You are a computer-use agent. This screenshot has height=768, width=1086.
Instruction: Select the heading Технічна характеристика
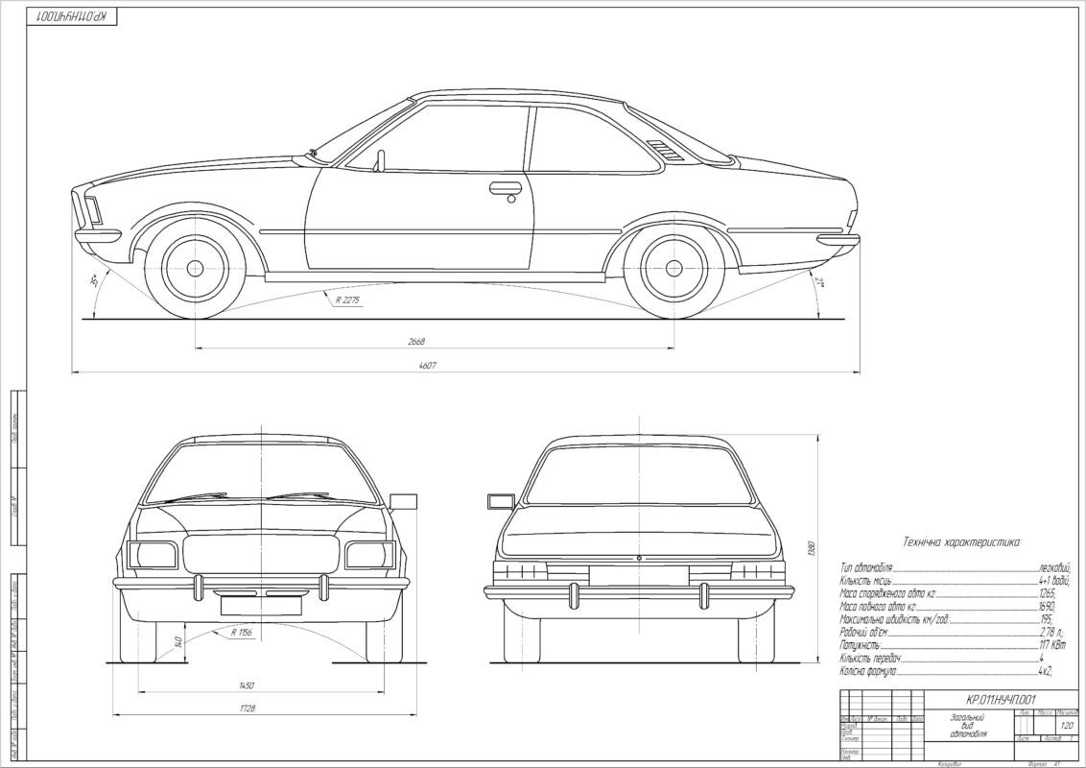click(961, 541)
